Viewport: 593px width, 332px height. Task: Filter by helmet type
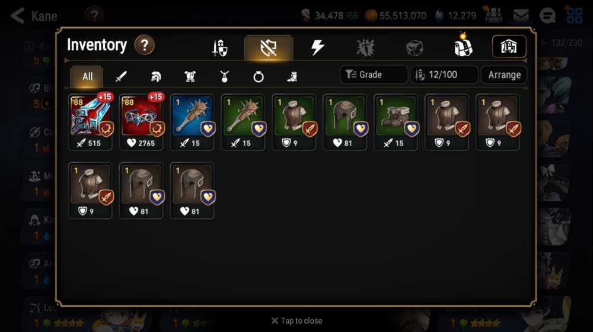pos(156,76)
